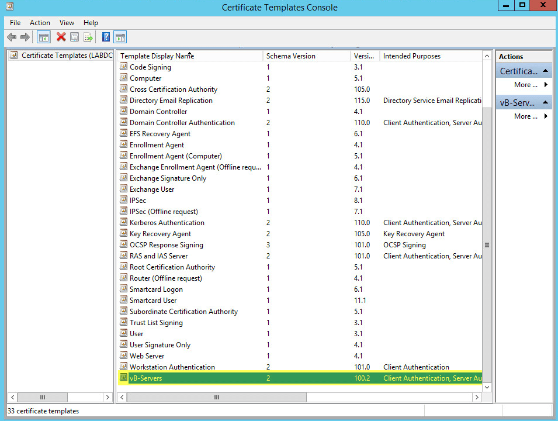Toggle the show/hide Action pane toolbar icon

point(120,37)
